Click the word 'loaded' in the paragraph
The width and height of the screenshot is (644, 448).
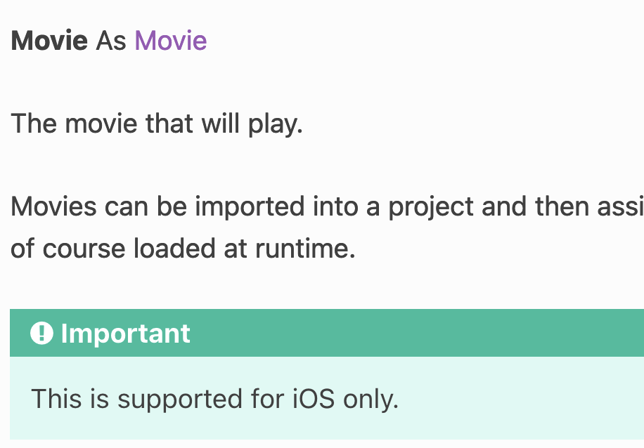[174, 248]
